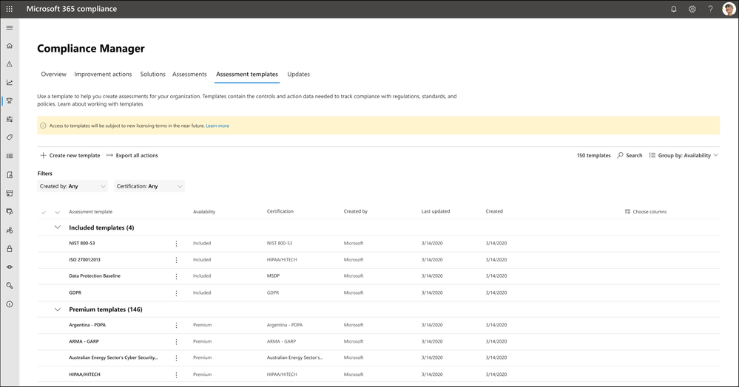This screenshot has height=387, width=739.
Task: Toggle the hamburger navigation menu
Action: pyautogui.click(x=10, y=28)
